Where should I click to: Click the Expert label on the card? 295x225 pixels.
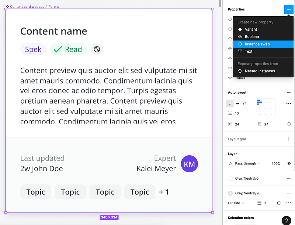click(x=165, y=158)
